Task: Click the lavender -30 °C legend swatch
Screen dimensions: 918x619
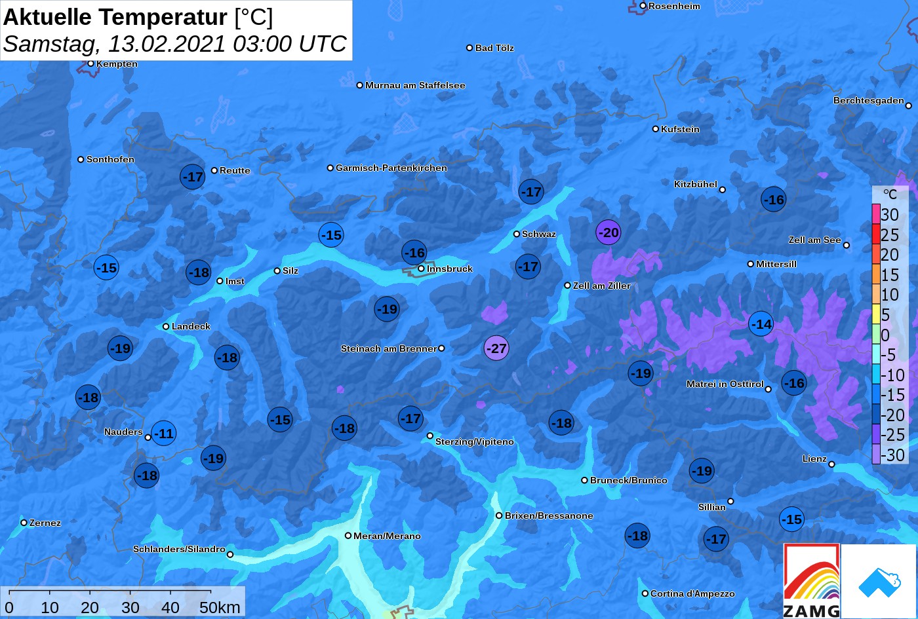Action: tap(876, 454)
